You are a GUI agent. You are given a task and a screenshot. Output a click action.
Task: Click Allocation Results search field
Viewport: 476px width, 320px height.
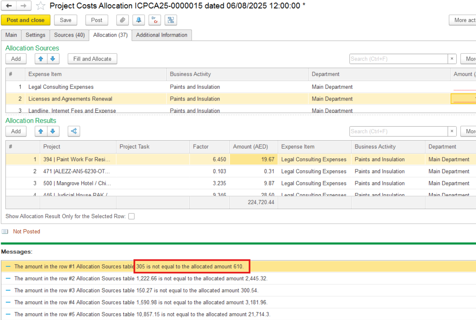coord(398,131)
